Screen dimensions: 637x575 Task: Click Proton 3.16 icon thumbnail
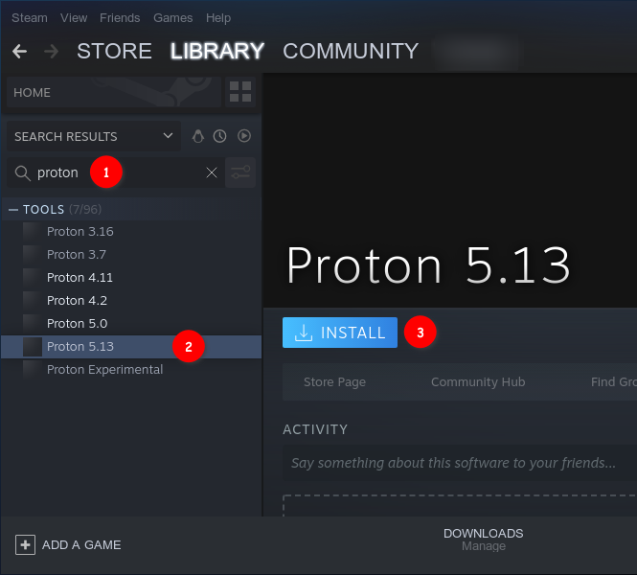coord(33,232)
